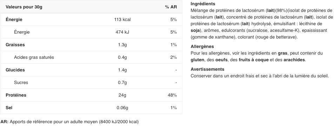
Task: Click the Graisses row label
Action: tap(15, 44)
